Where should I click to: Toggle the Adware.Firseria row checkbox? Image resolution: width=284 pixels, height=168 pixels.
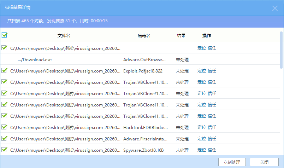point(5,139)
